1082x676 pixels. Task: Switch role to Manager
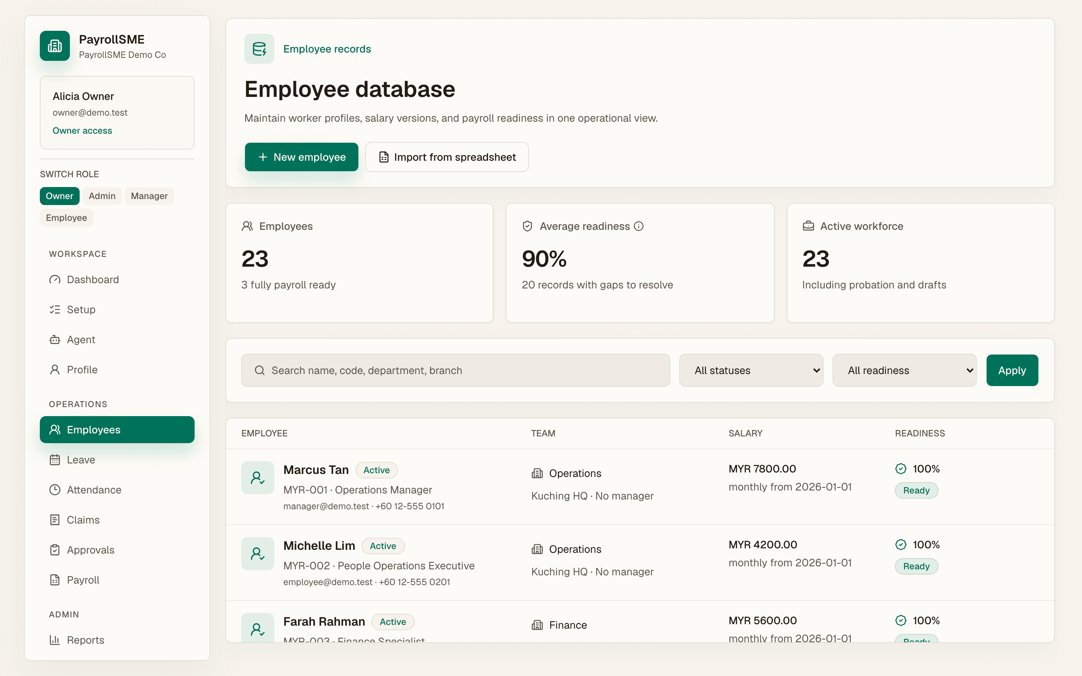pos(149,196)
